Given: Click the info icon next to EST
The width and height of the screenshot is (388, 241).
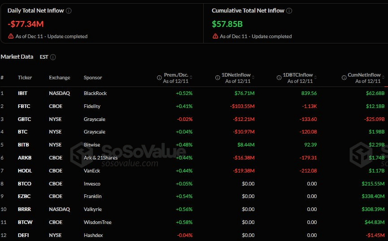Looking at the screenshot, I should coord(53,57).
